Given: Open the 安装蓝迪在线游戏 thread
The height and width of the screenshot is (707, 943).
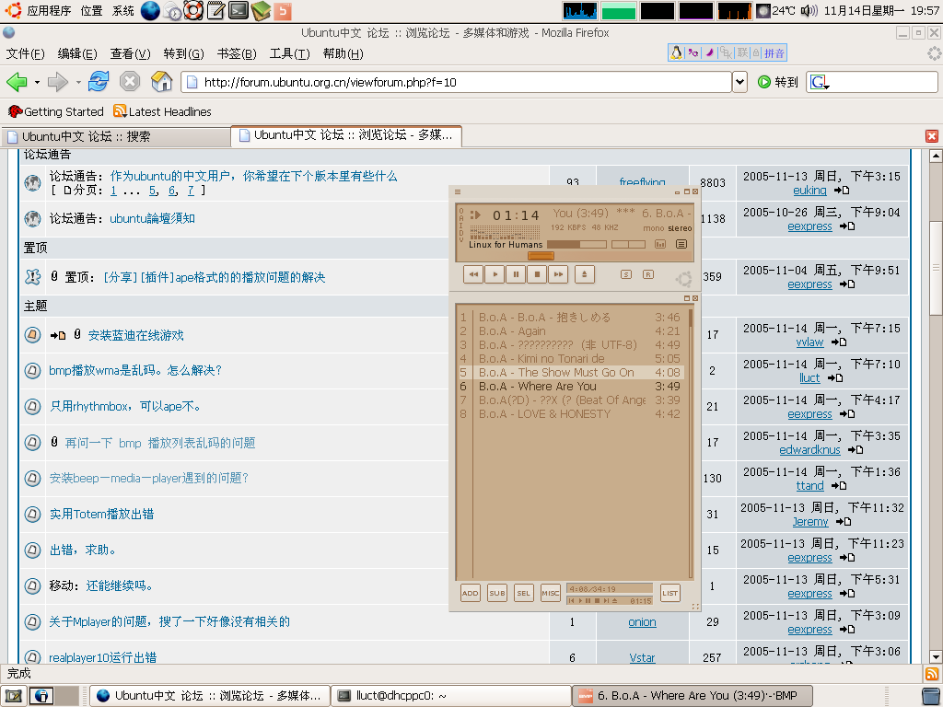Looking at the screenshot, I should pos(136,335).
